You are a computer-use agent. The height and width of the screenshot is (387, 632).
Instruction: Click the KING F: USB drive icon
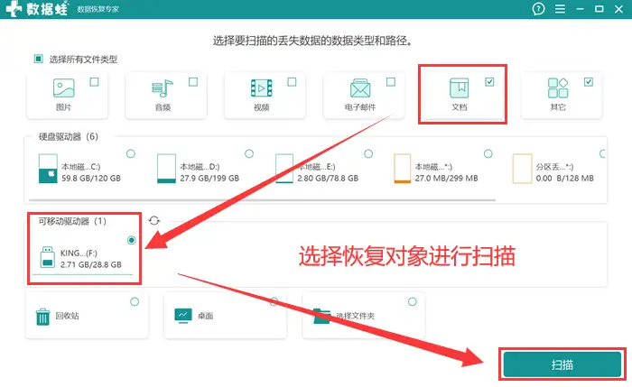[48, 257]
